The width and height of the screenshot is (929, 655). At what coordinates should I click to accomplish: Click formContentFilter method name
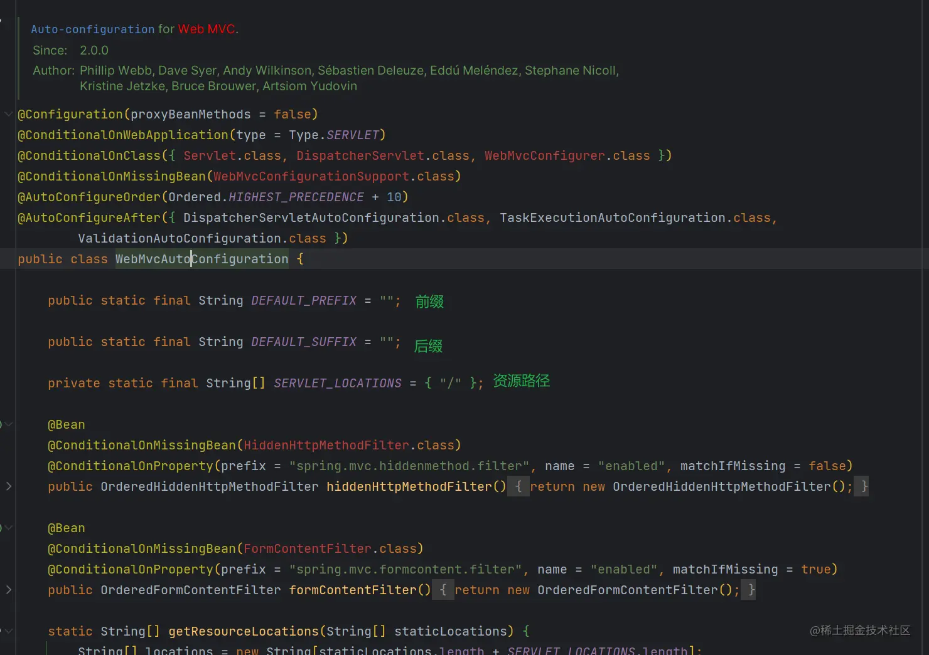click(x=353, y=590)
